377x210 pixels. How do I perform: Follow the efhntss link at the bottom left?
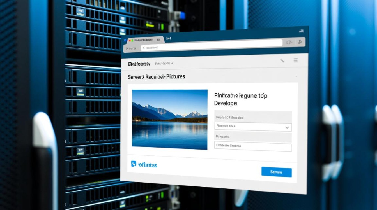point(148,165)
